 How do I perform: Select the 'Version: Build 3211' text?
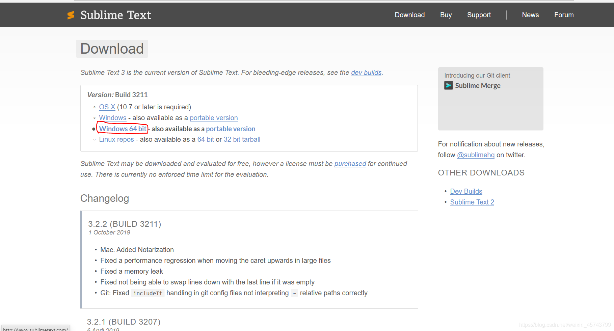tap(117, 95)
